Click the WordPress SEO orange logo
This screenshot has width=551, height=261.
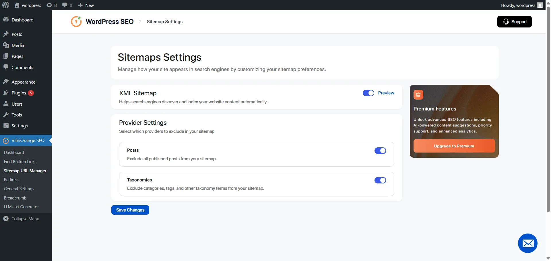pyautogui.click(x=76, y=21)
